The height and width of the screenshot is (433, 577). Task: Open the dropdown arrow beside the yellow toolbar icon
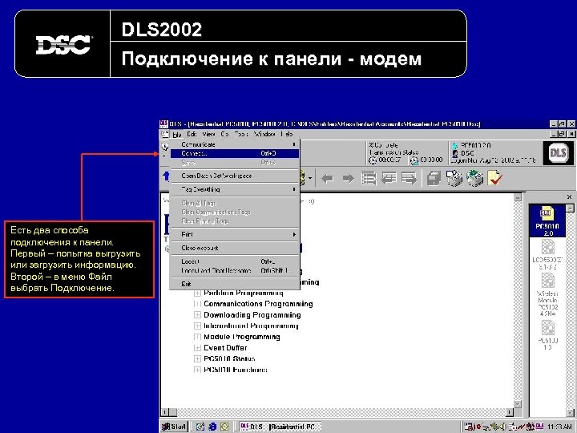pyautogui.click(x=310, y=179)
